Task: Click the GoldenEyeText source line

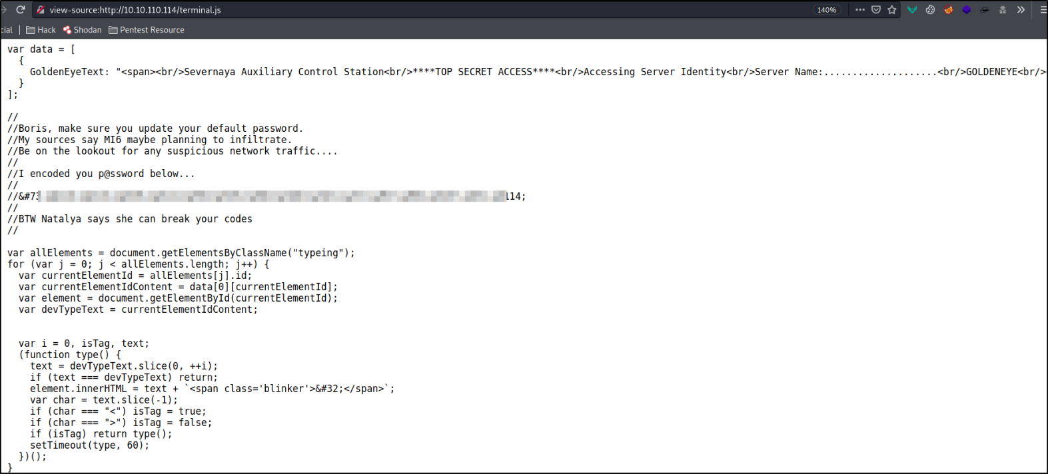Action: point(538,72)
